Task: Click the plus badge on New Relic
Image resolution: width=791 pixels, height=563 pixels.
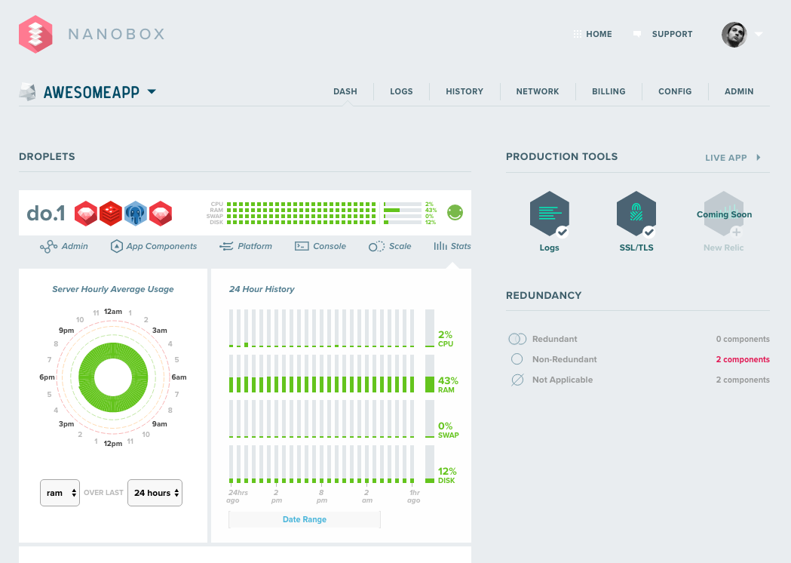Action: pos(737,231)
